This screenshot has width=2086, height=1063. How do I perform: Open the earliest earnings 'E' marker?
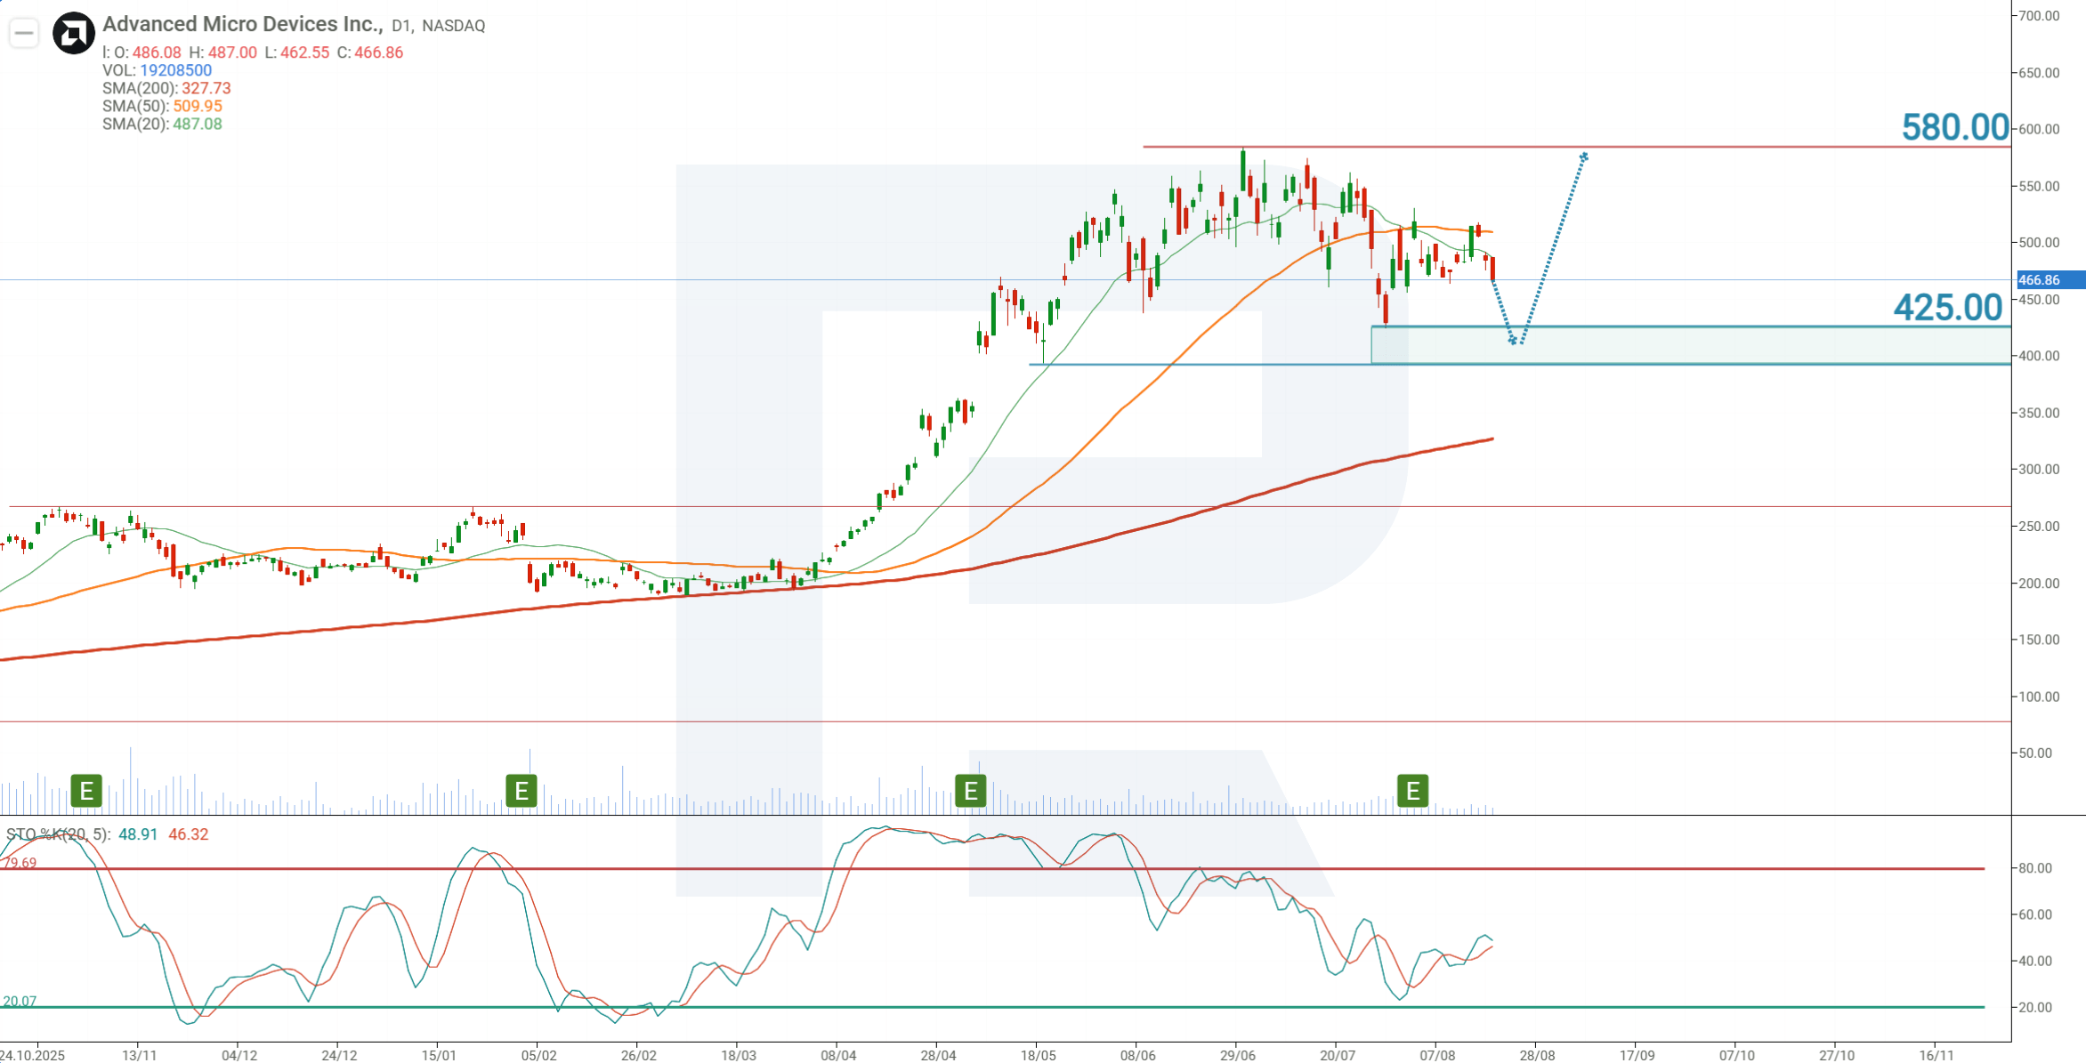(86, 790)
